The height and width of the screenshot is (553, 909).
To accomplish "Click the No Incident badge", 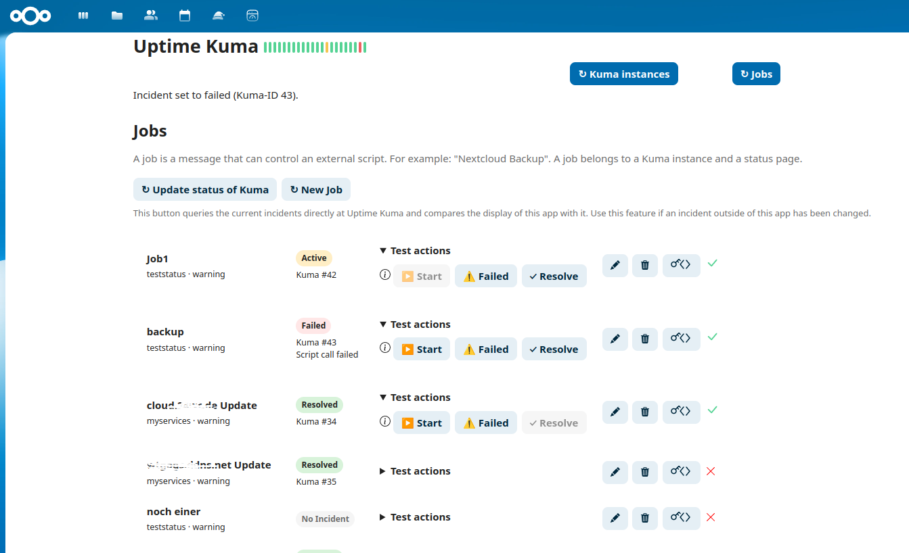I will coord(326,519).
